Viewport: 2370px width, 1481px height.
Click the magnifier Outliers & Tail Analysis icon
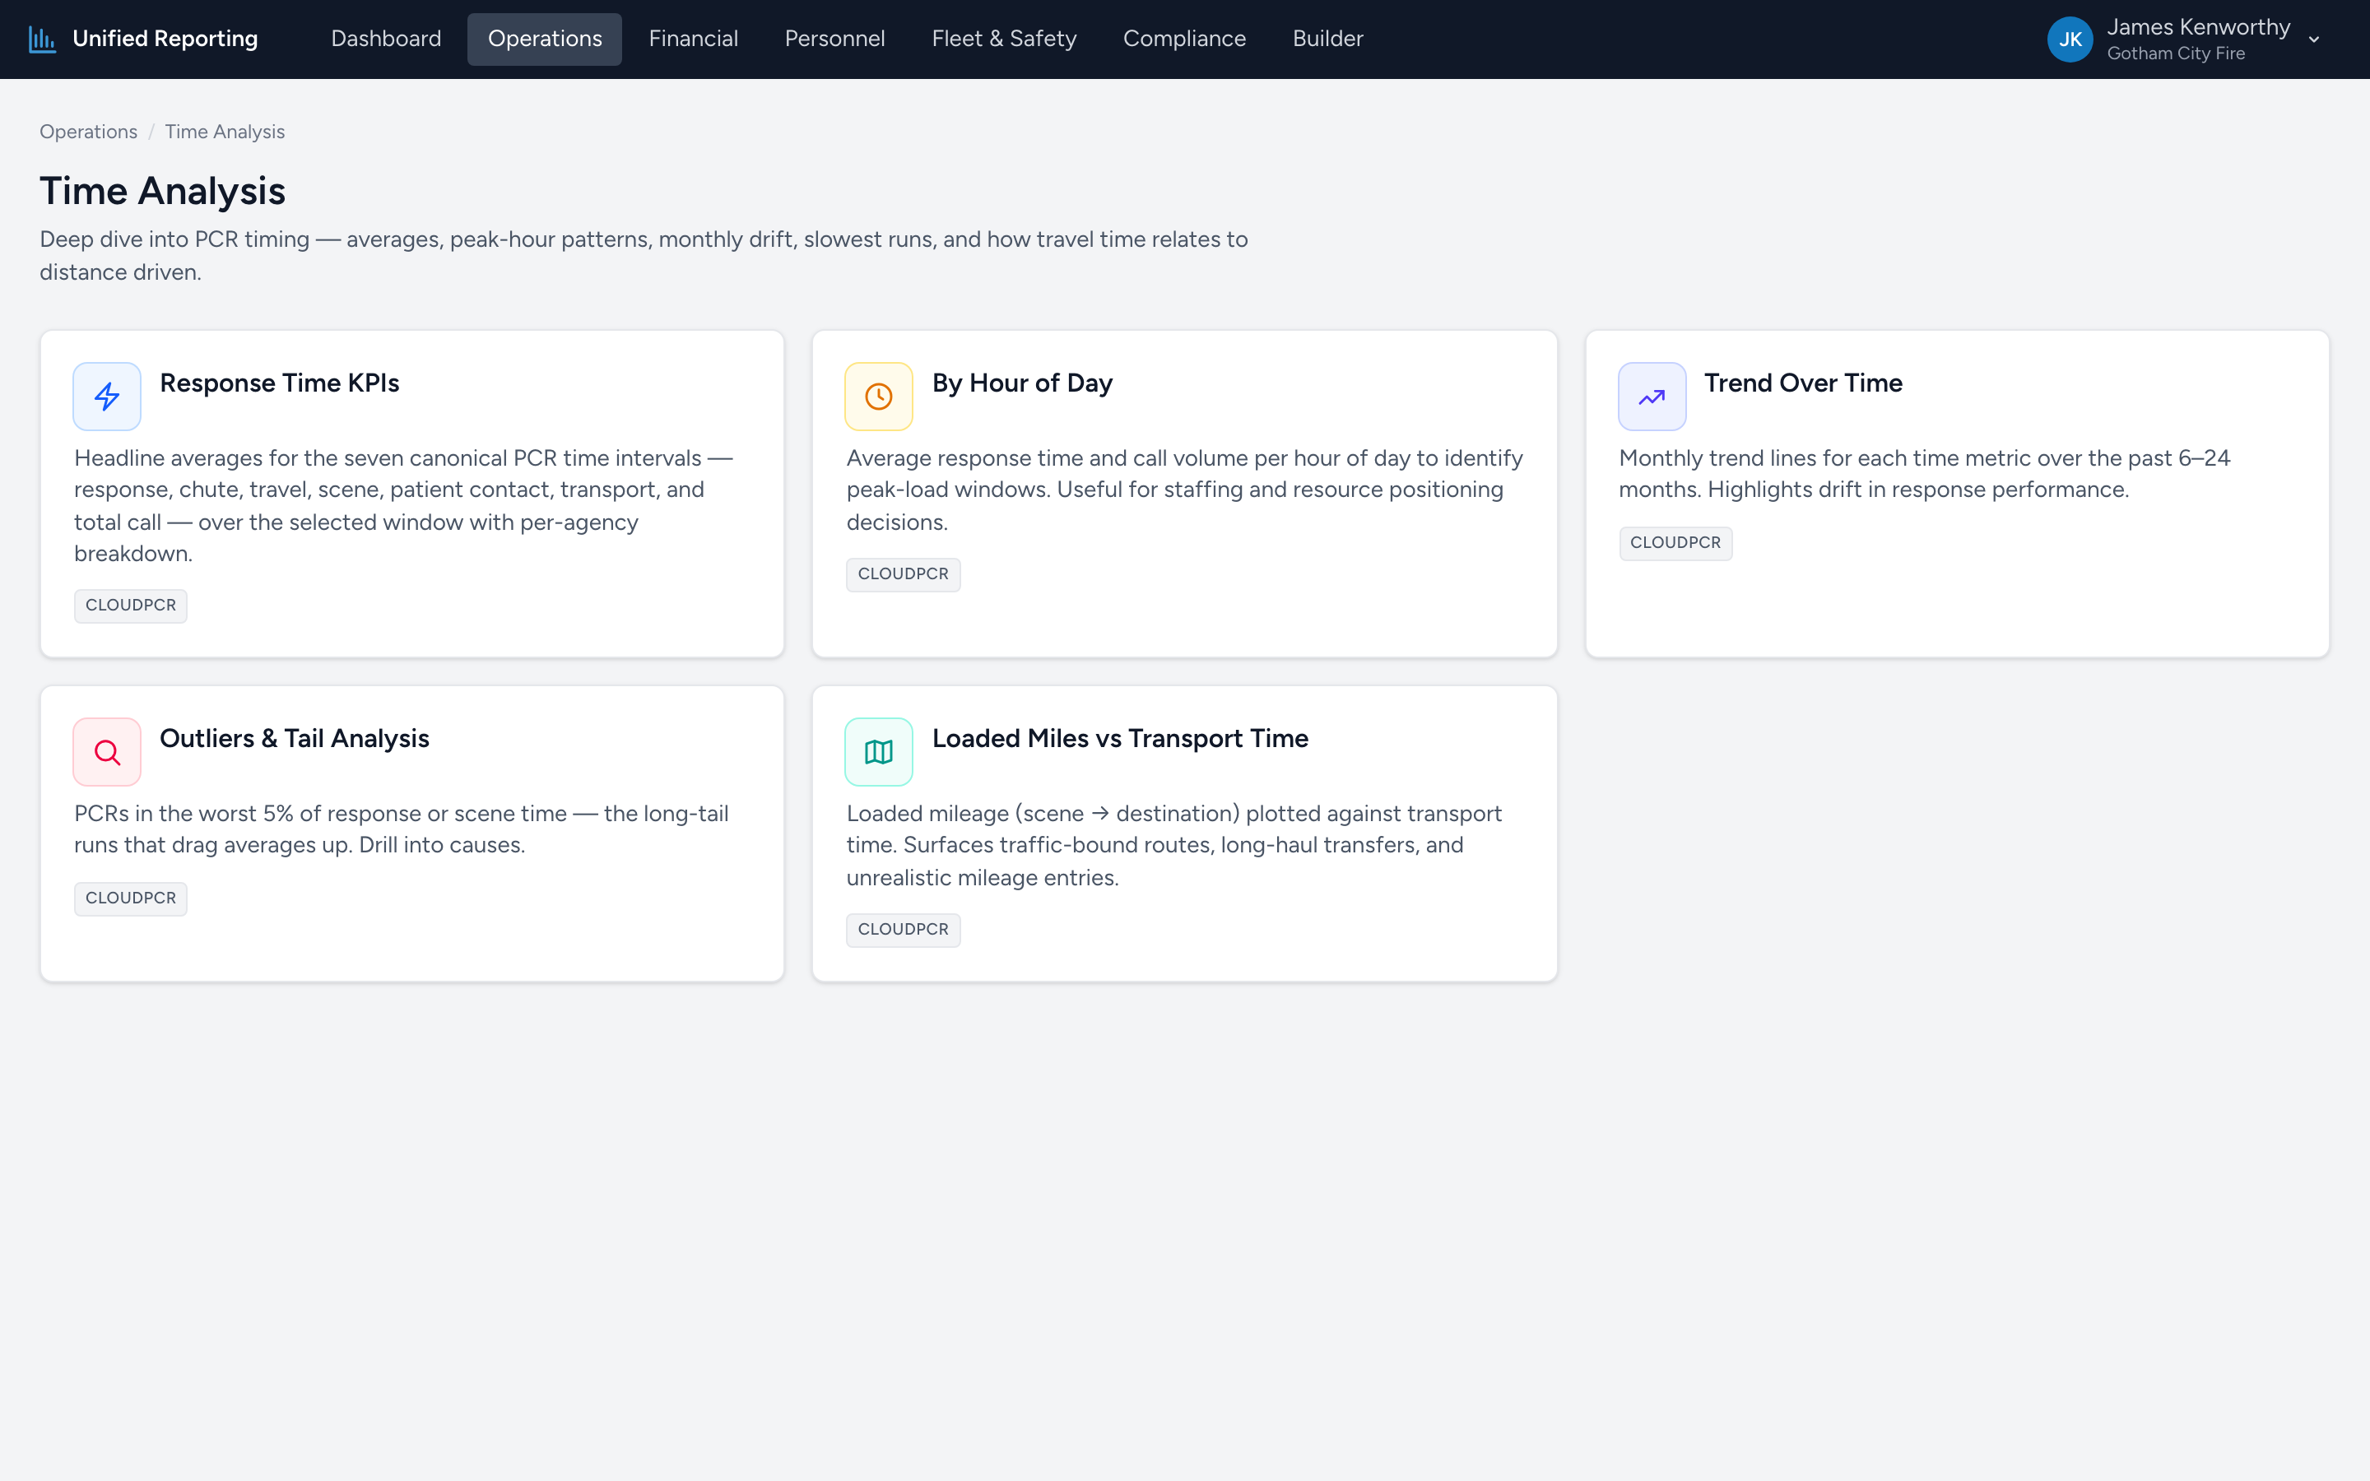tap(107, 752)
